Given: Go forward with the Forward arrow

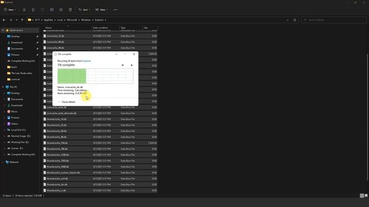Looking at the screenshot, I should [x=10, y=20].
